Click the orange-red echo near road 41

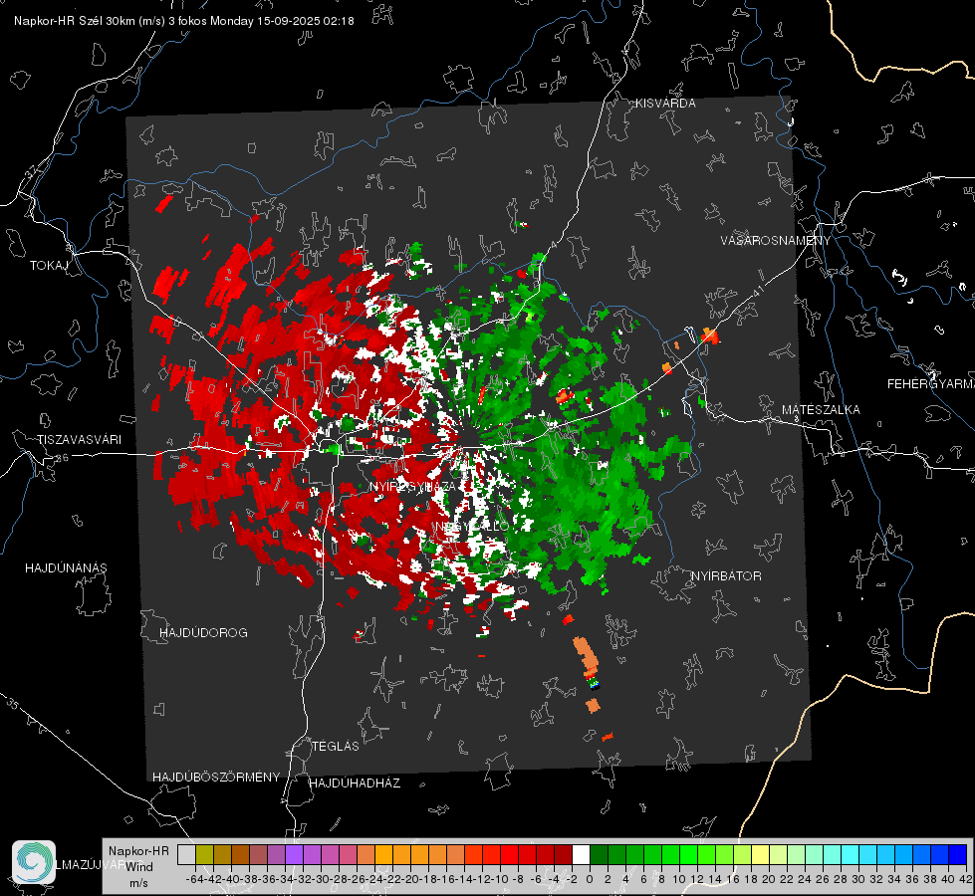click(709, 336)
